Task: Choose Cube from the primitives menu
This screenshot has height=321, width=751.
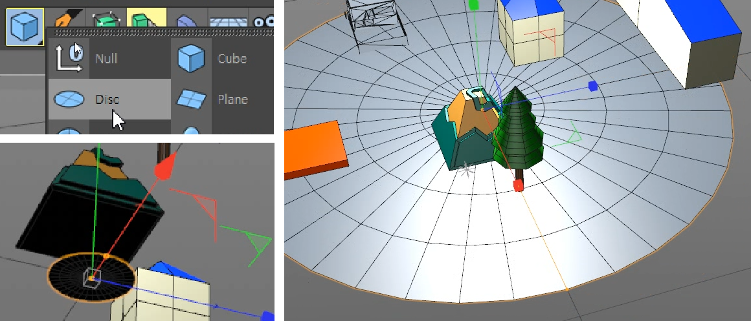Action: click(222, 59)
